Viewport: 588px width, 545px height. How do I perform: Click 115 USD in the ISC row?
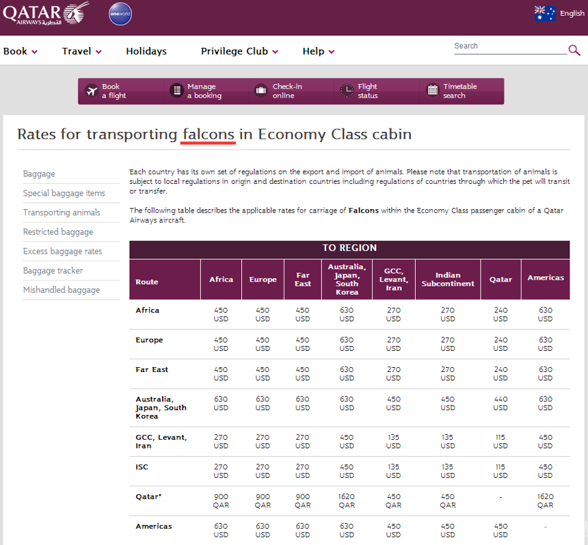pyautogui.click(x=500, y=471)
